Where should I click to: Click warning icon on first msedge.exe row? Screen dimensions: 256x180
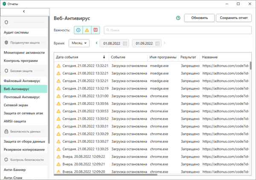58,66
